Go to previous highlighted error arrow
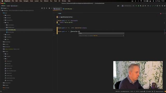Image resolution: width=166 pixels, height=93 pixels. click(163, 14)
